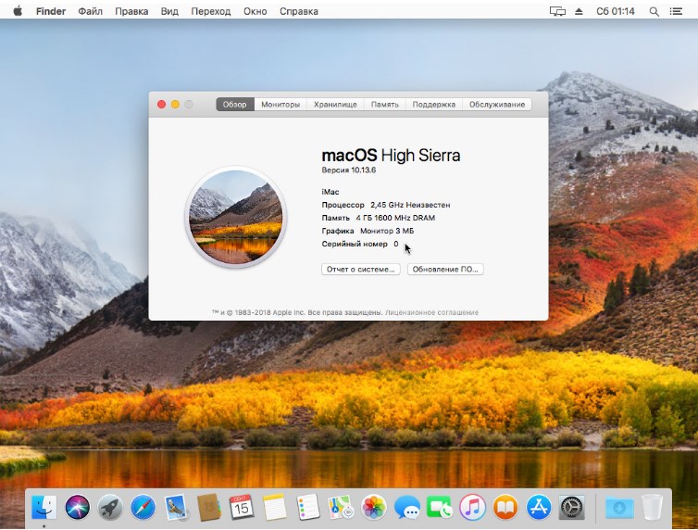This screenshot has height=530, width=698.
Task: Open System Preferences gear icon
Action: click(x=571, y=507)
